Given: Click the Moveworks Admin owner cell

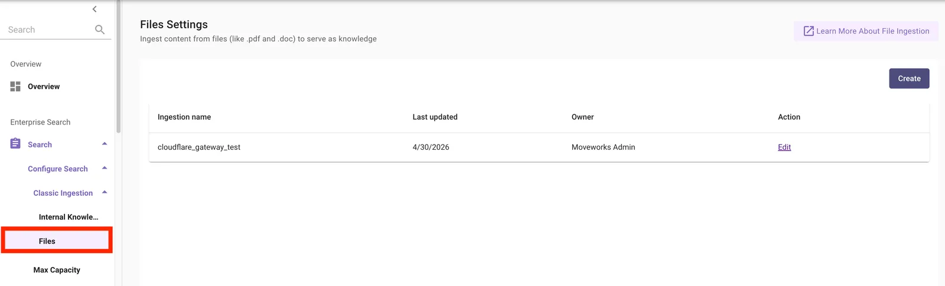Looking at the screenshot, I should pyautogui.click(x=603, y=147).
